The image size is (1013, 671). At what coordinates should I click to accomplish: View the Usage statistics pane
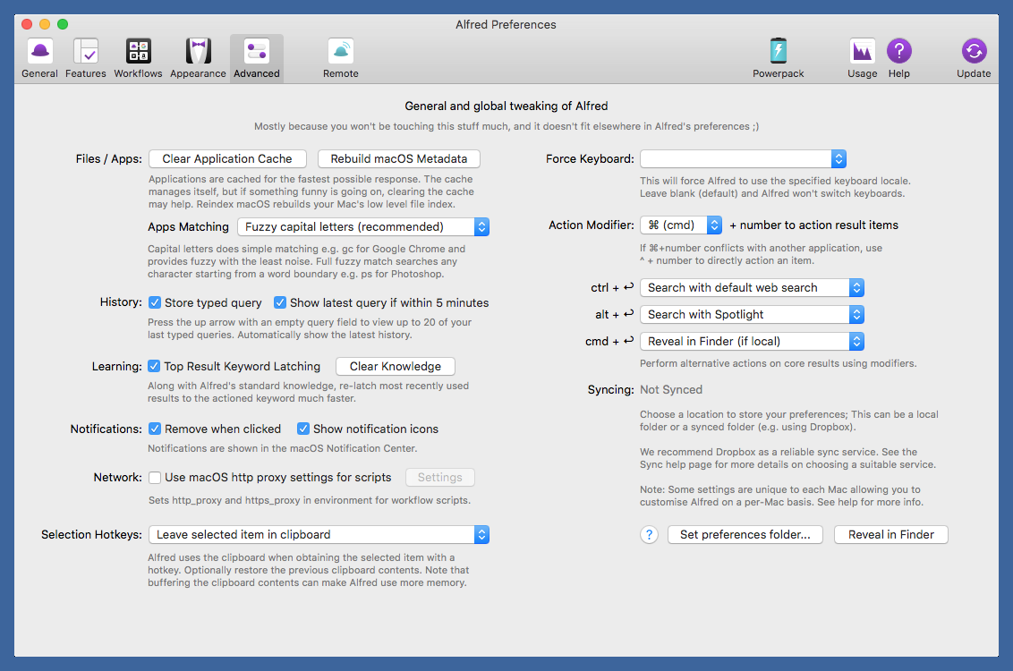[x=862, y=58]
